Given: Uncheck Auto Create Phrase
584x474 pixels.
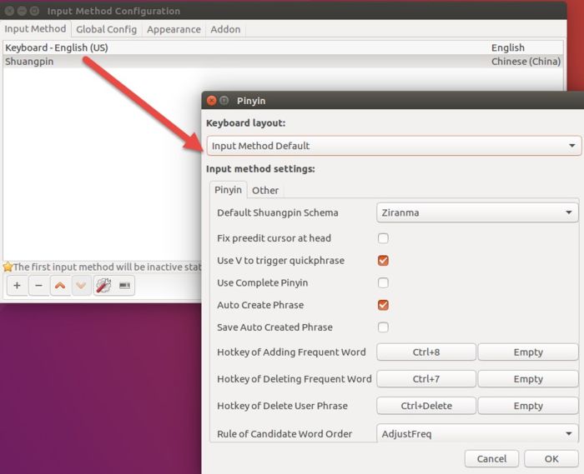Looking at the screenshot, I should pyautogui.click(x=383, y=305).
